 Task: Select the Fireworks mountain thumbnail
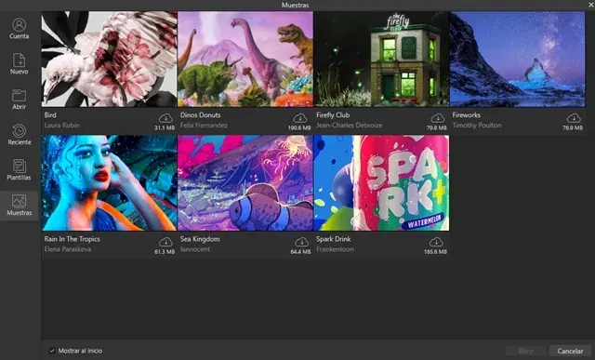pyautogui.click(x=518, y=59)
